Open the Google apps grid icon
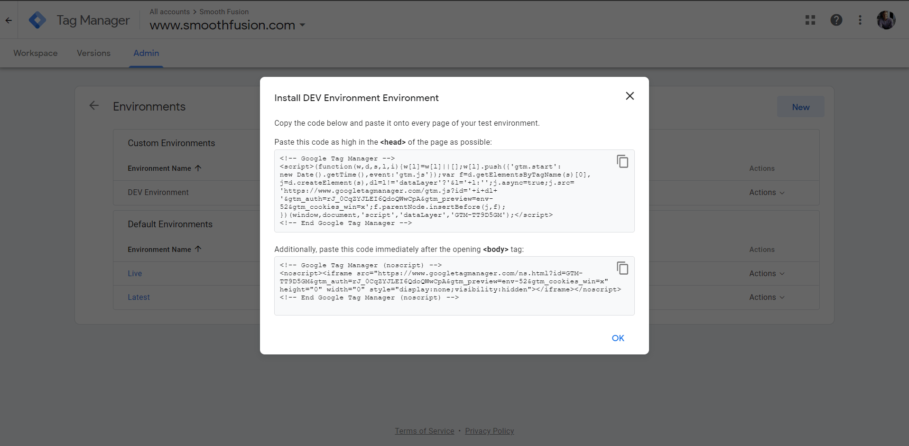The width and height of the screenshot is (909, 446). coord(810,20)
